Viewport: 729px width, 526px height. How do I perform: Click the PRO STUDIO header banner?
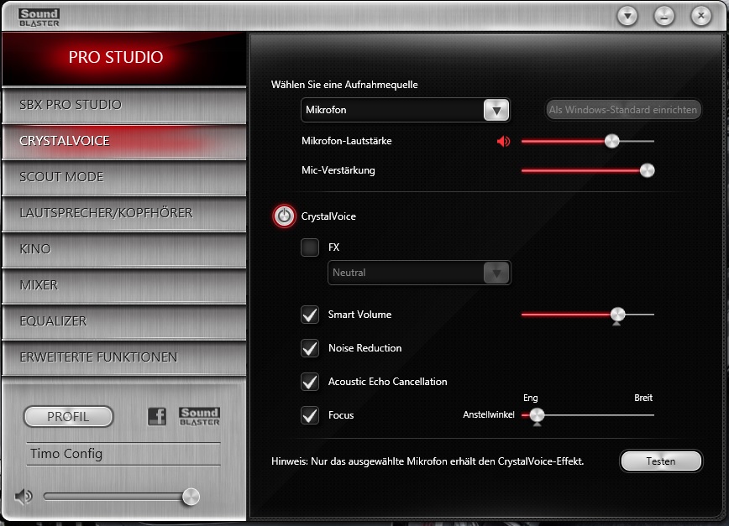124,58
